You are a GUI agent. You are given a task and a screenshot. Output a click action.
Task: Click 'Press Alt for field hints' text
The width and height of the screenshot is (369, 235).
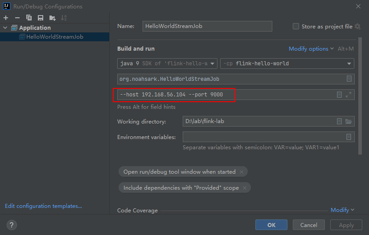[x=146, y=107]
